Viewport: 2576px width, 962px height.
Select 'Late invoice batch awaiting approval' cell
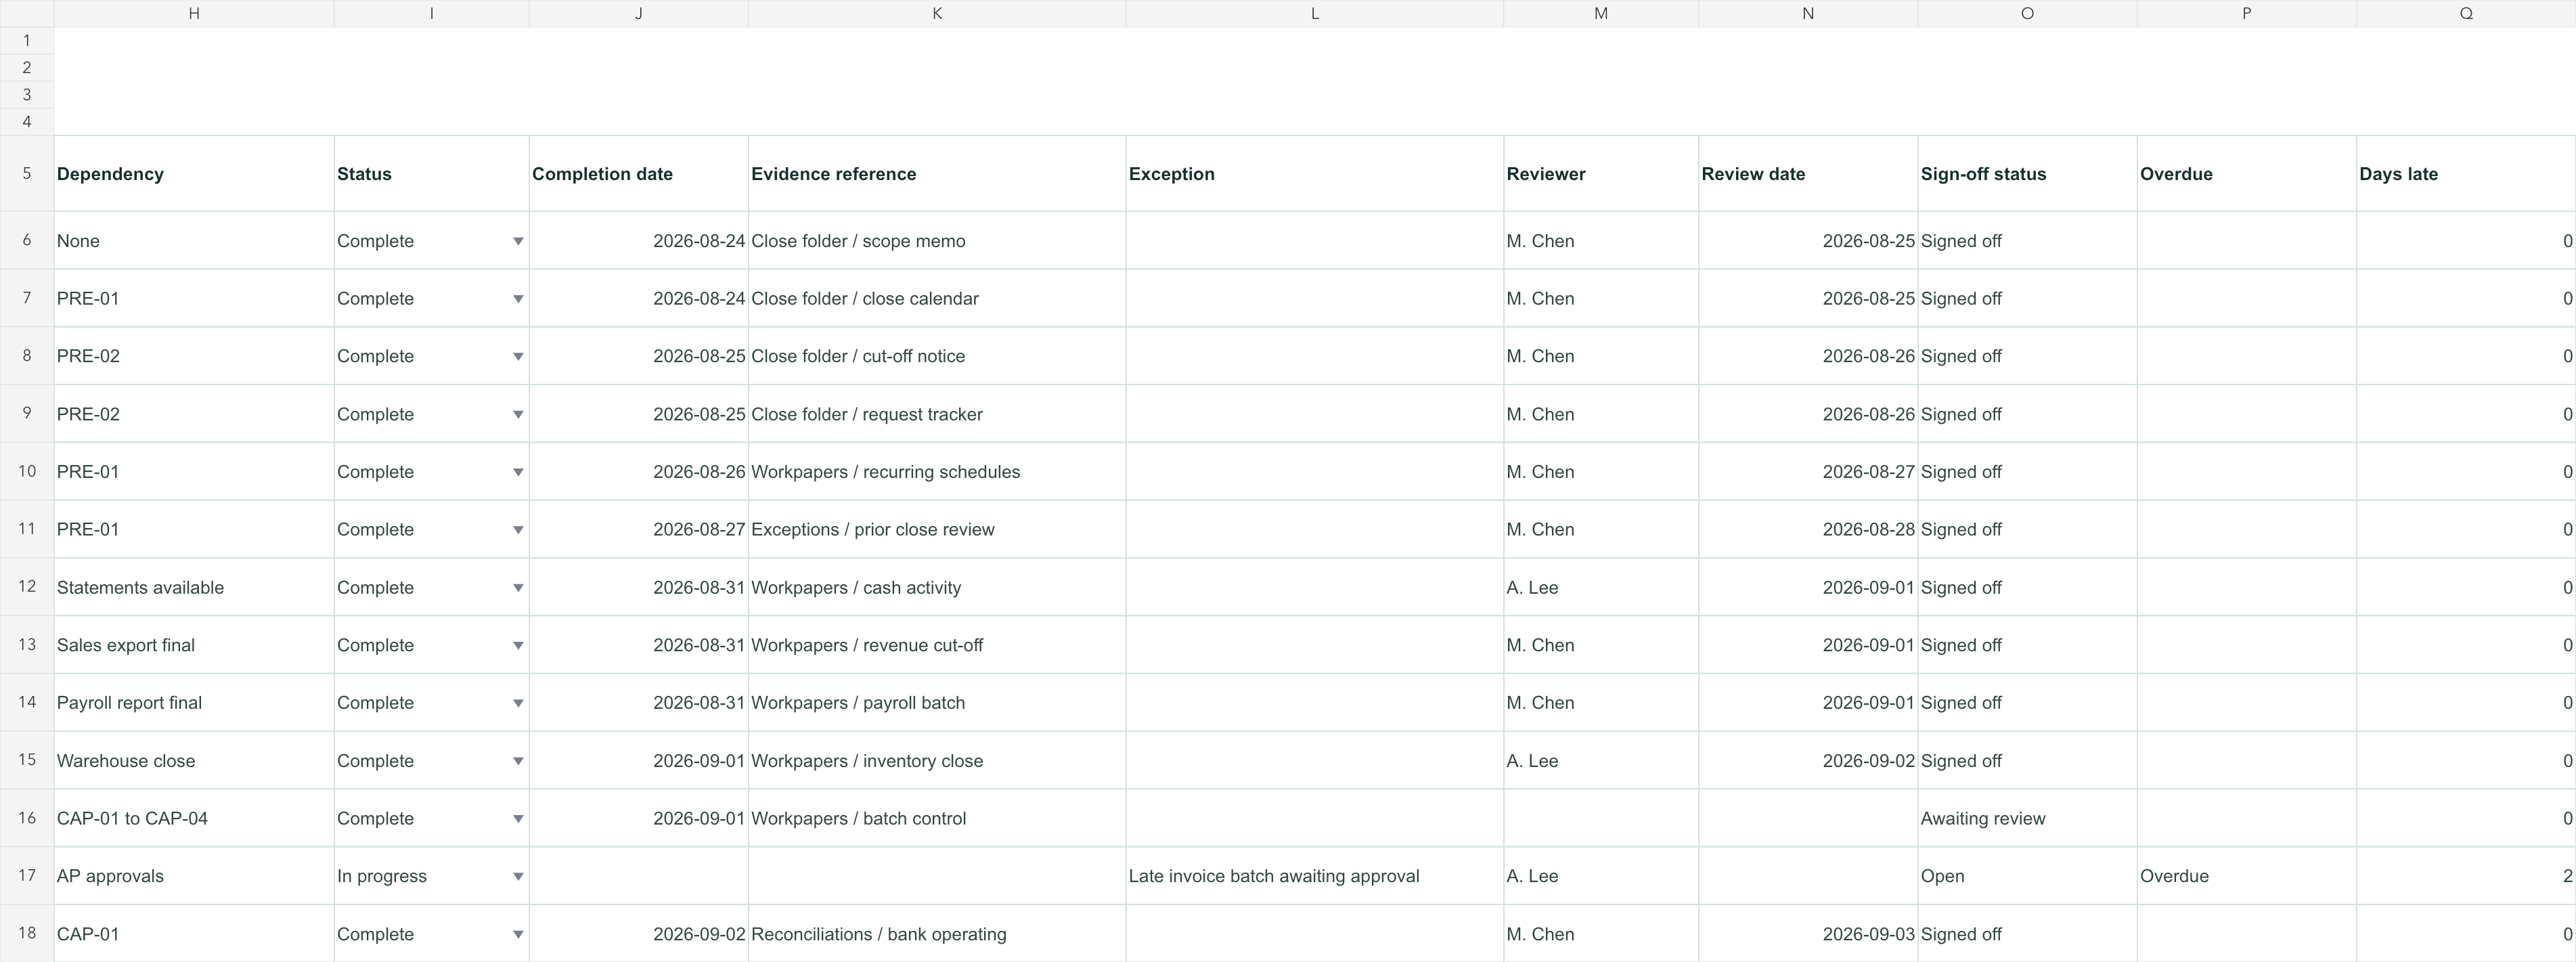pos(1315,876)
